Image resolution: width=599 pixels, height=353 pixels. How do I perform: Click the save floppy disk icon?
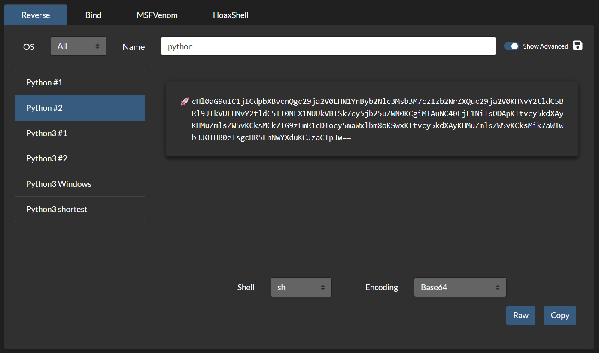coord(578,46)
